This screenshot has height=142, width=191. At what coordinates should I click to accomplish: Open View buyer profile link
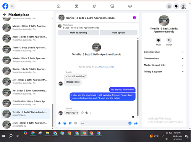tap(107, 67)
